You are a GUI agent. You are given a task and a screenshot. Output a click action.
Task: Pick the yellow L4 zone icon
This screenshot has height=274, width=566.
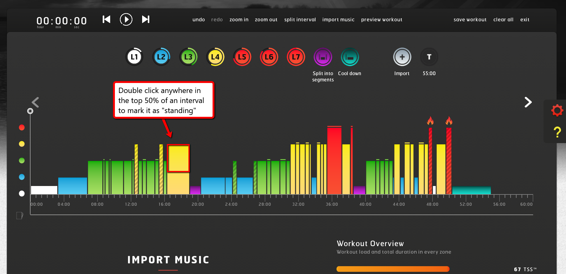point(215,57)
